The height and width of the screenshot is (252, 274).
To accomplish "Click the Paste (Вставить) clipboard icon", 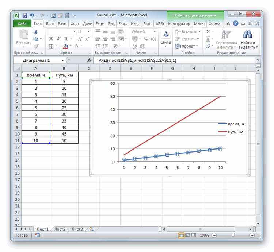I will (24, 35).
